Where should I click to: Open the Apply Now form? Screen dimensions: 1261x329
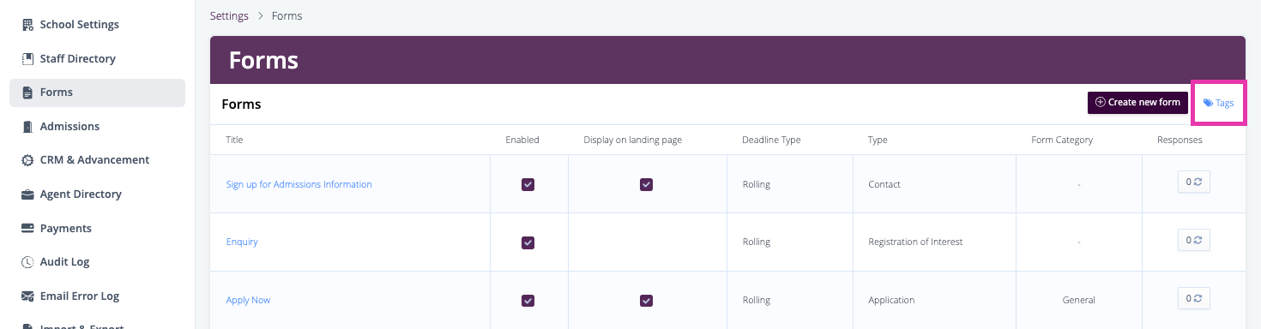click(x=248, y=301)
